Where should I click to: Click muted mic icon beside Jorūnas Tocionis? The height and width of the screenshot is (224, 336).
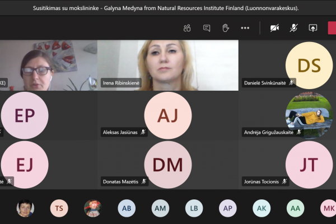[x=284, y=181]
